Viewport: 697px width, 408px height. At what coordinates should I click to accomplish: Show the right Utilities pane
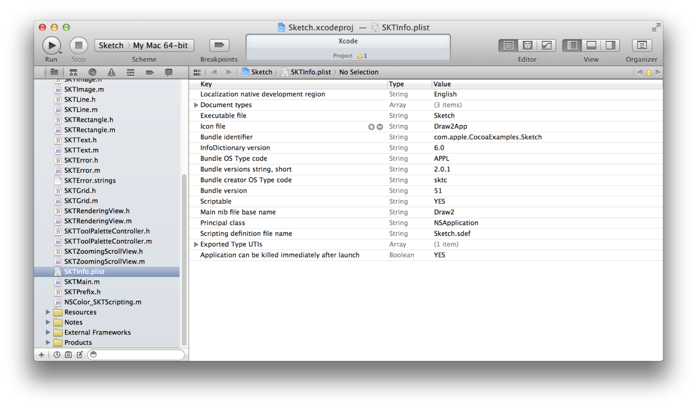pyautogui.click(x=610, y=46)
